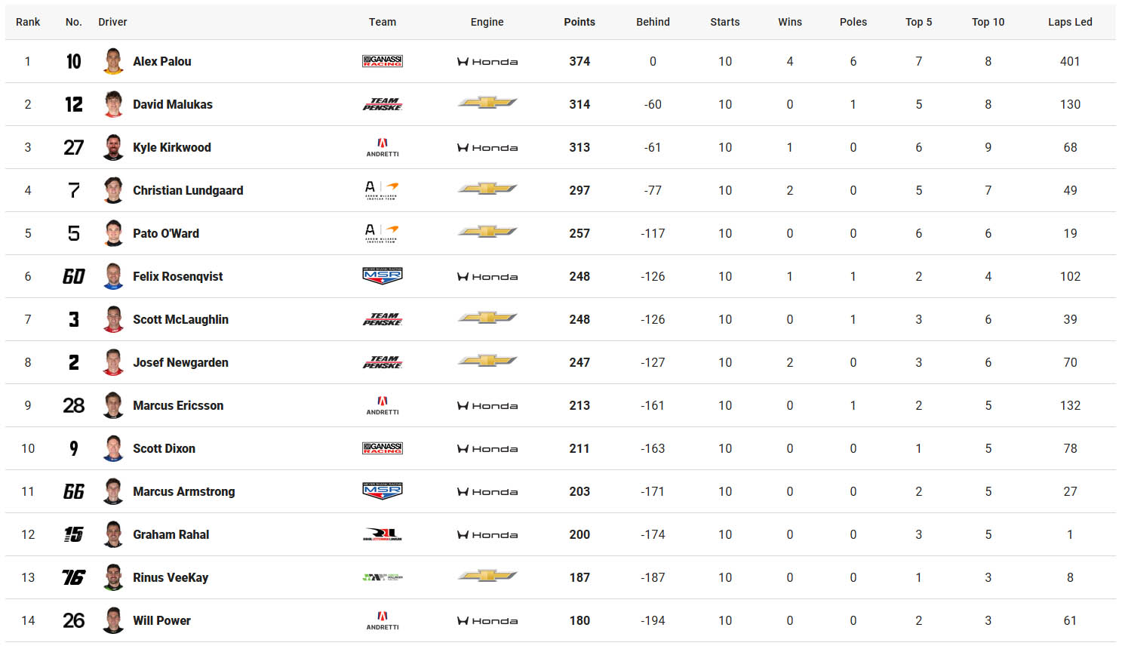This screenshot has height=649, width=1122.
Task: Click David Malukas's Team Penske logo
Action: click(383, 104)
